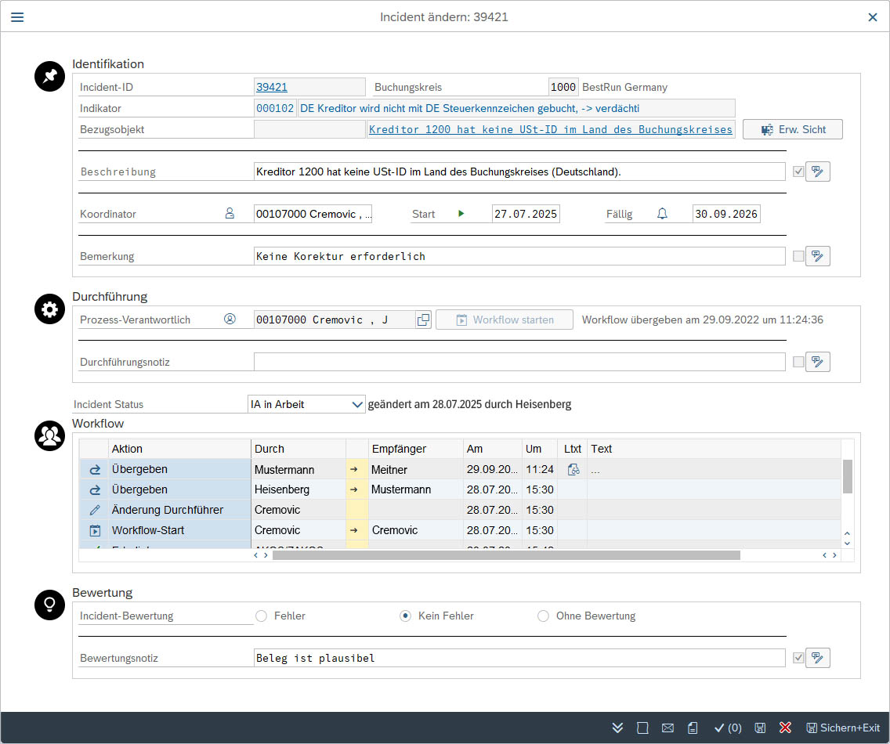
Task: Click the Durch column header
Action: (x=298, y=448)
